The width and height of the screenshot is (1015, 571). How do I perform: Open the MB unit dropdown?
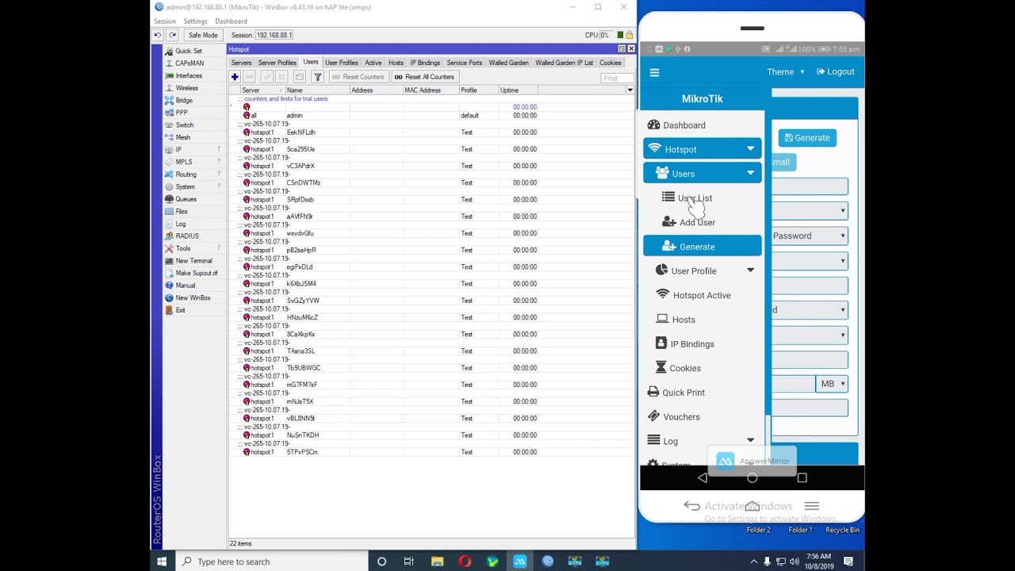tap(832, 384)
